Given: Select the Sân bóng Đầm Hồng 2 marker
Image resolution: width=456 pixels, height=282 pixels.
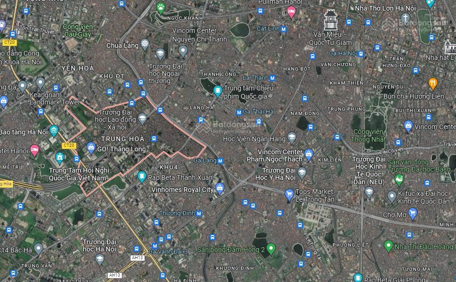Looking at the screenshot, I should pos(271,249).
